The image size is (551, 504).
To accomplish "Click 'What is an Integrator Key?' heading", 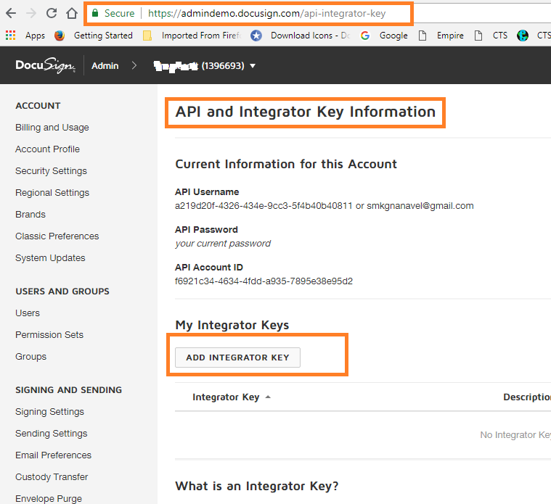I will tap(256, 486).
